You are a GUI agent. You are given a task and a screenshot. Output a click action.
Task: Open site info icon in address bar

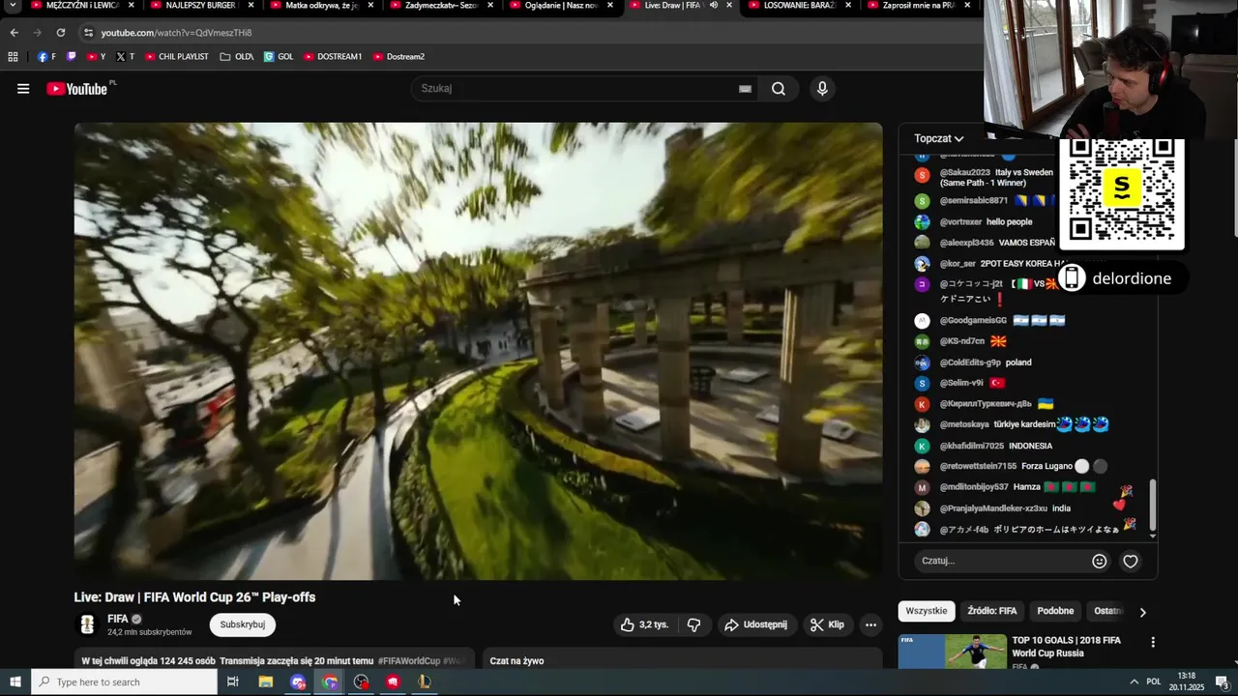click(x=88, y=33)
